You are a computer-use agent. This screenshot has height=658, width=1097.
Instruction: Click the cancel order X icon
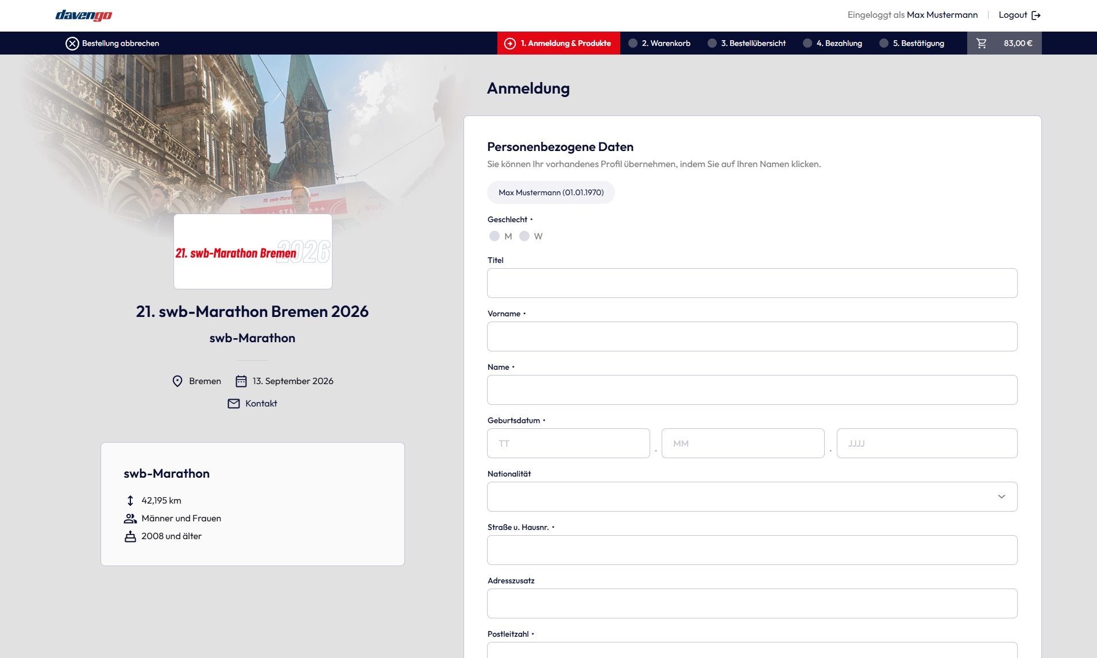coord(72,44)
